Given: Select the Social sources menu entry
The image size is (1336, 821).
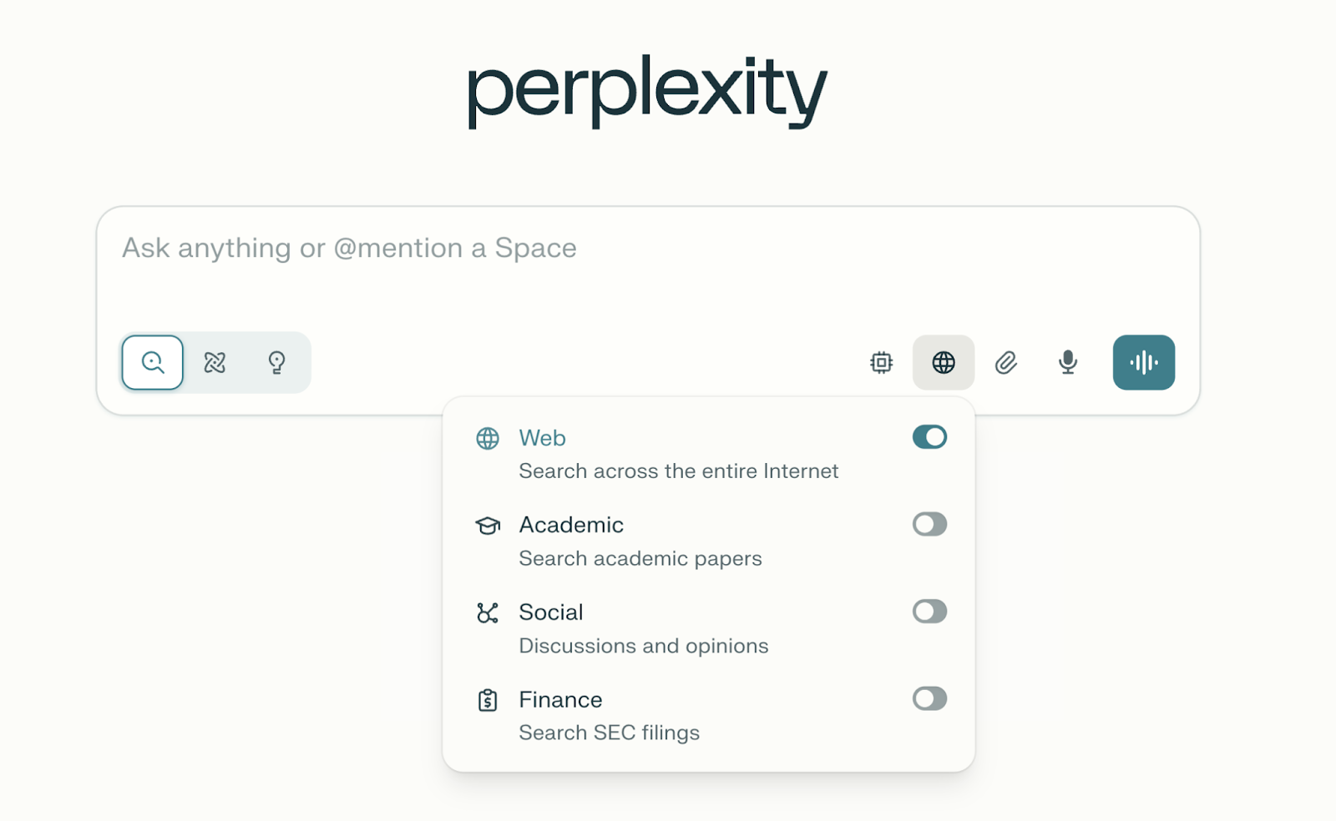Looking at the screenshot, I should pos(551,612).
